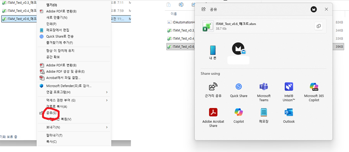
Task: Expand 액세스 권한 부여 (G) submenu arrow
Action: [107, 100]
